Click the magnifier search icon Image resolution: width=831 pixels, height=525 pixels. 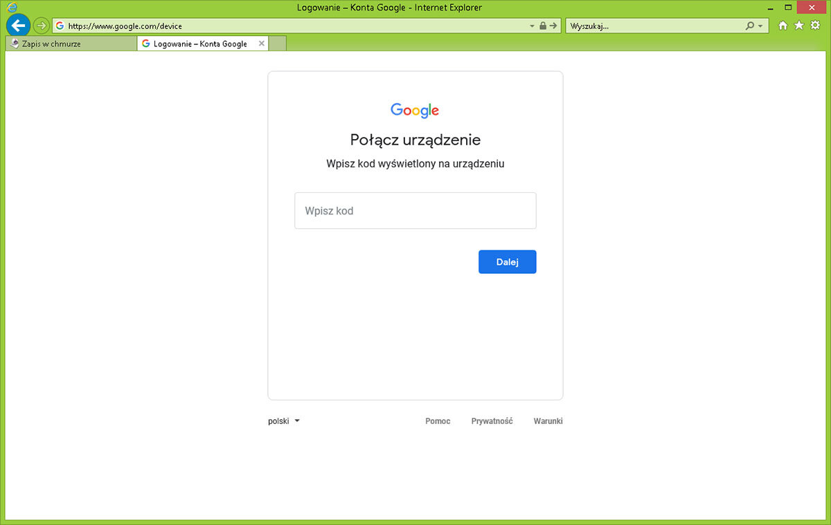pos(749,26)
